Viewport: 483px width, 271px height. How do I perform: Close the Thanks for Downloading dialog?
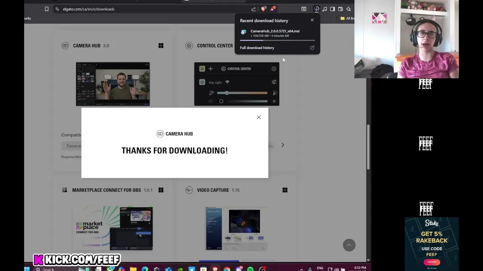(258, 117)
